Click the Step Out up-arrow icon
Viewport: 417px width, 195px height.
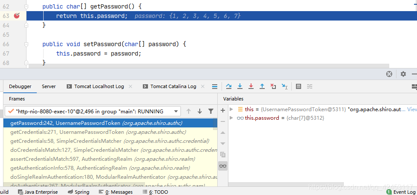click(262, 86)
